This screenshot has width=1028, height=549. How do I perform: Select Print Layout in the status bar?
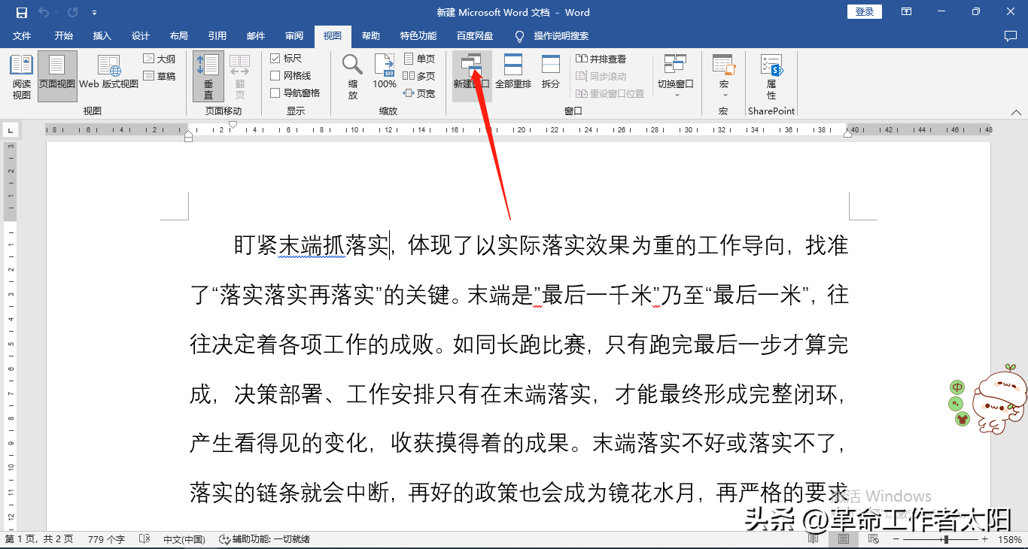[844, 539]
